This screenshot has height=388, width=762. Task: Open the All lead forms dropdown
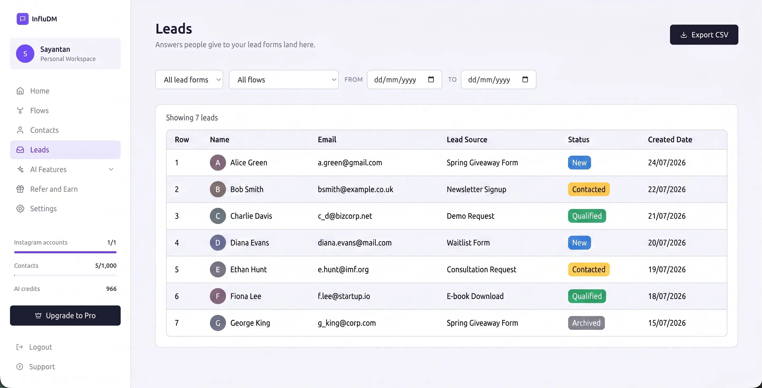tap(189, 80)
